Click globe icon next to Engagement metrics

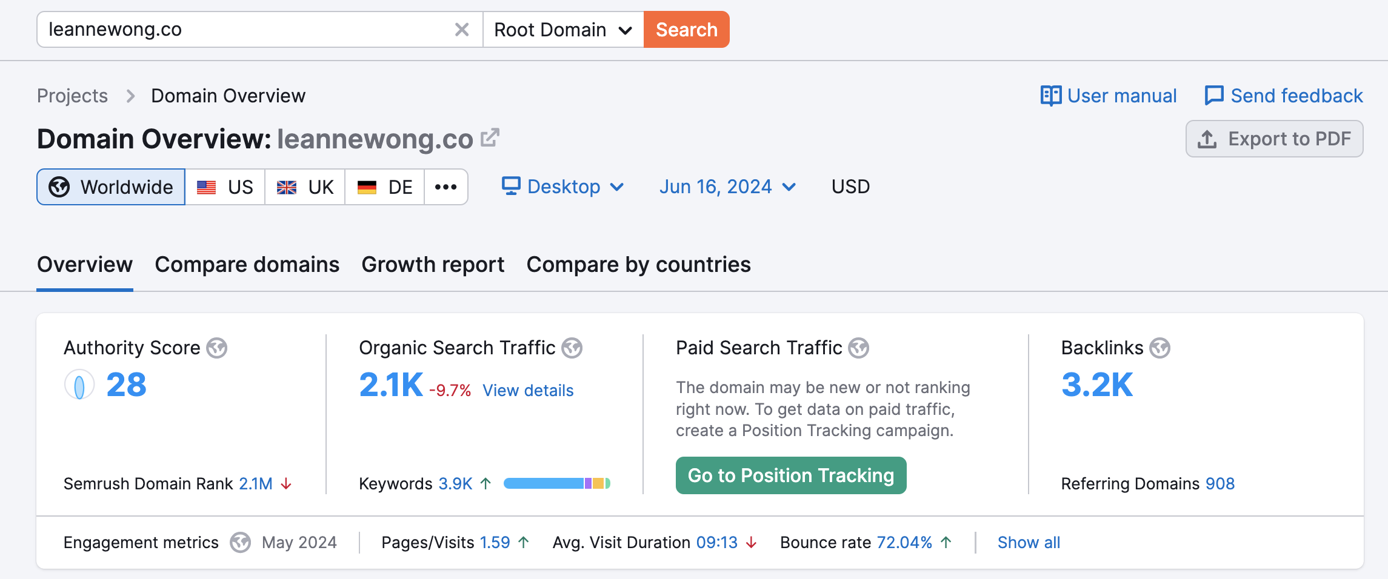[x=241, y=543]
